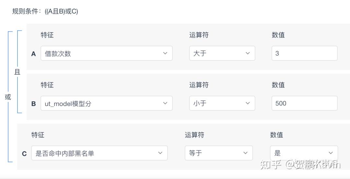Click chevron arrow in ut_model模型分 field

click(x=165, y=103)
